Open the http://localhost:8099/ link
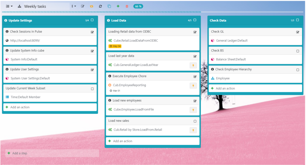306x165 pixels. pos(25,40)
